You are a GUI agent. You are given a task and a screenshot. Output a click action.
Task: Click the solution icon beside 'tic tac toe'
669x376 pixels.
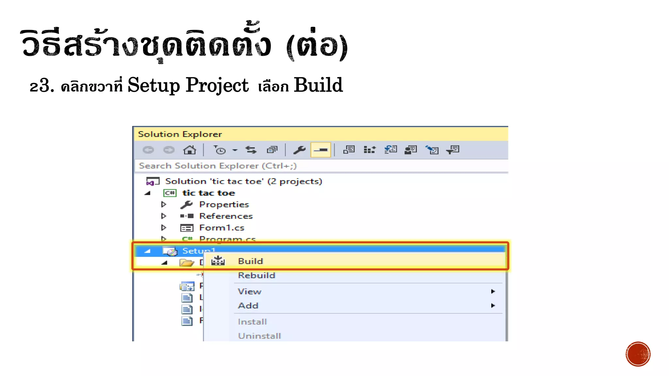pyautogui.click(x=153, y=181)
